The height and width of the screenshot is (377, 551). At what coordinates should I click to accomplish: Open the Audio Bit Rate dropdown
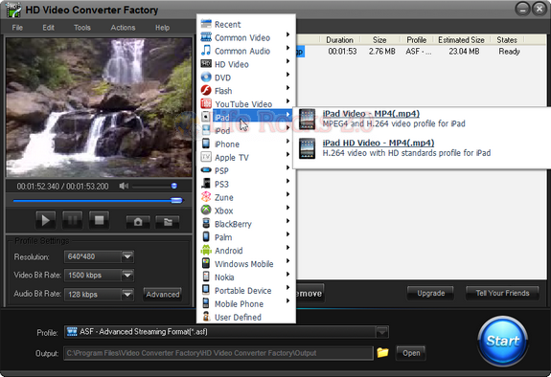(127, 295)
